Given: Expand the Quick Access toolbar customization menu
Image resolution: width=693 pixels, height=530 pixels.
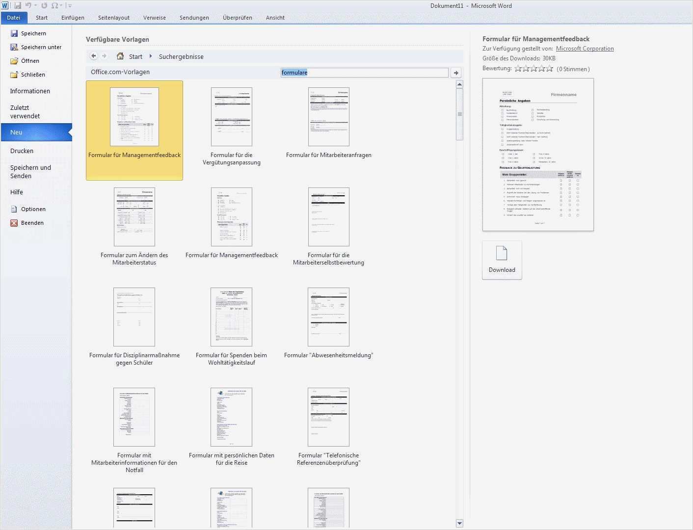Looking at the screenshot, I should click(69, 5).
